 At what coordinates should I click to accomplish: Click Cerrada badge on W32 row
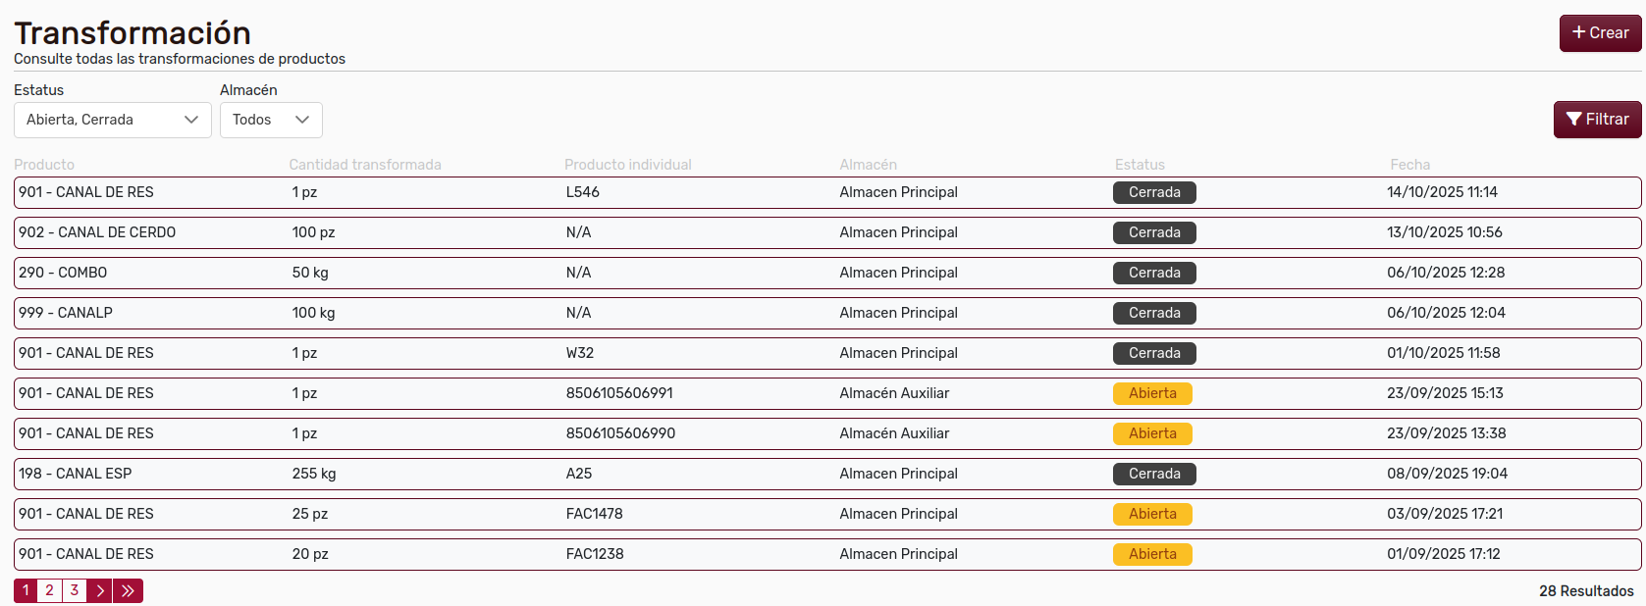1153,353
